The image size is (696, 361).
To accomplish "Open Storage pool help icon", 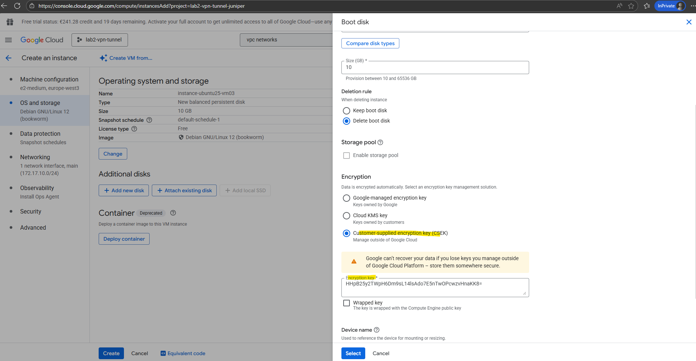I will 380,142.
